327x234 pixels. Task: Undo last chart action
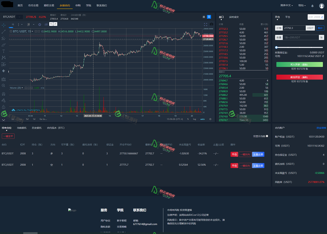(x=51, y=24)
